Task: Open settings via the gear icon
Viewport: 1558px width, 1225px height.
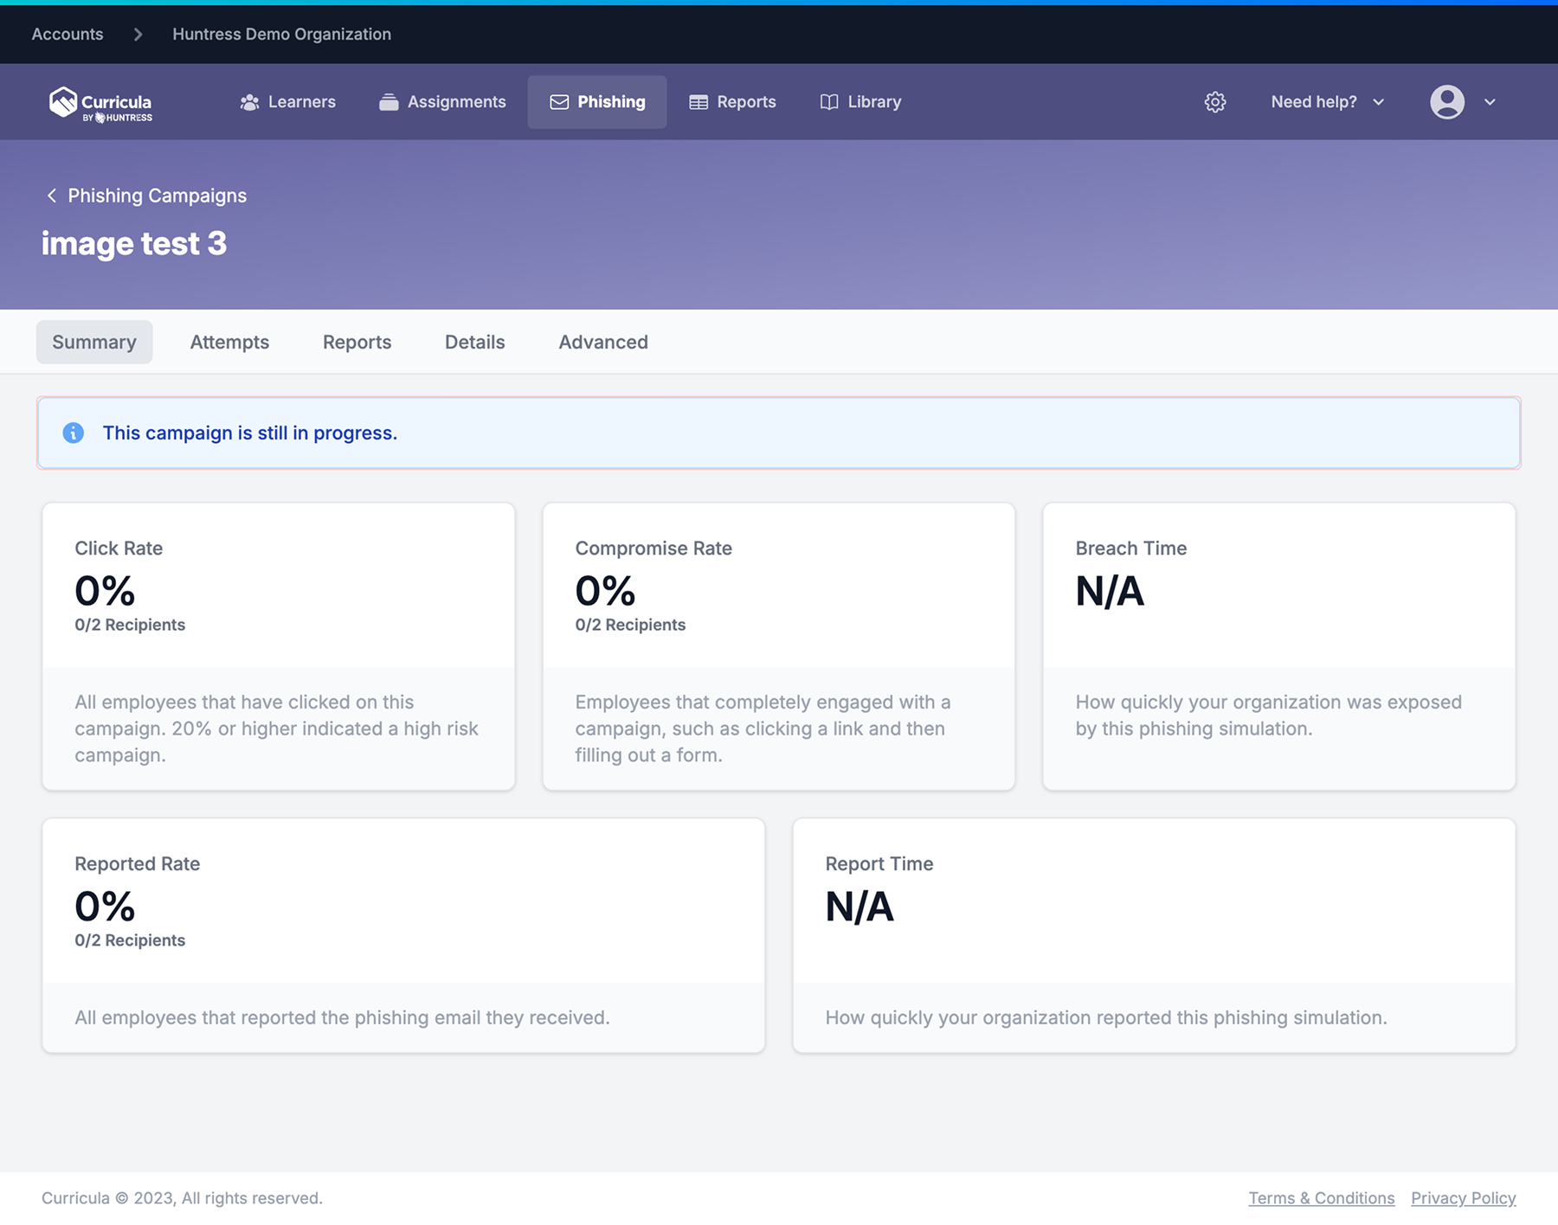Action: 1215,102
